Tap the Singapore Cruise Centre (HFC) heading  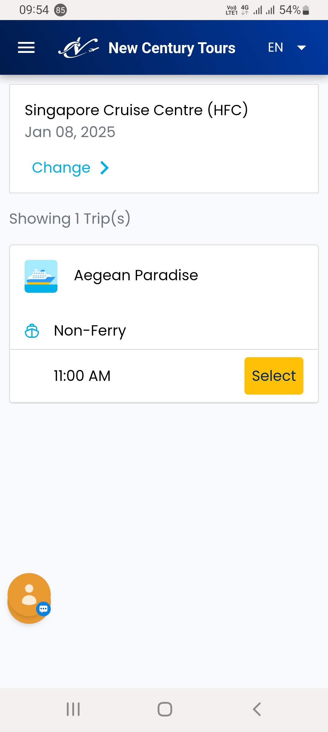click(136, 110)
